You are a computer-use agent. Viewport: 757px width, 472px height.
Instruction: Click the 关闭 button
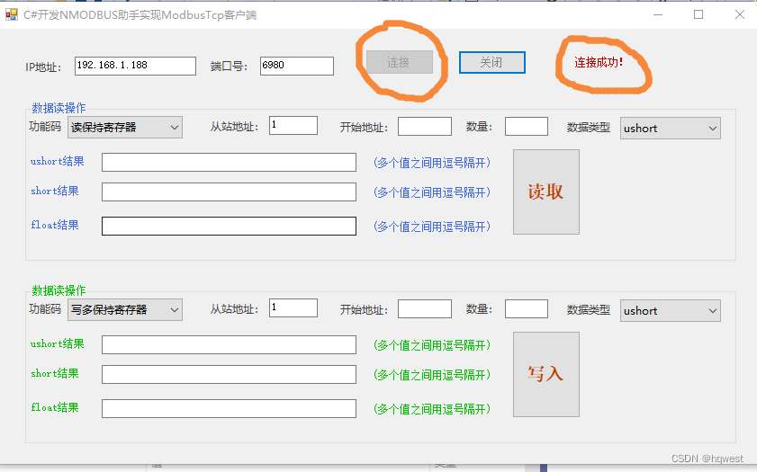pyautogui.click(x=492, y=63)
